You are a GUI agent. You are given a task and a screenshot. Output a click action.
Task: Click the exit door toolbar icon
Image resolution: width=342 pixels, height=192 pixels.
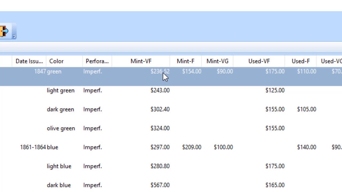coord(4,31)
